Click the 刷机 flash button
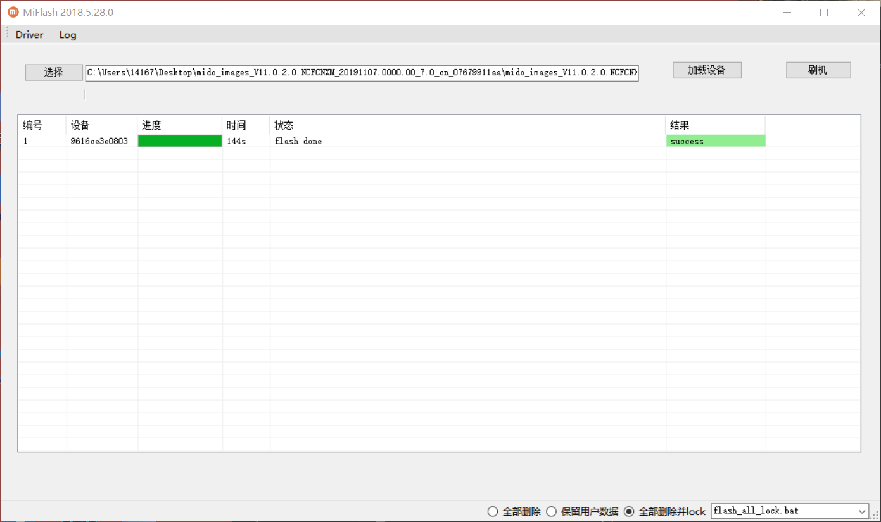Viewport: 881px width, 522px height. [818, 70]
